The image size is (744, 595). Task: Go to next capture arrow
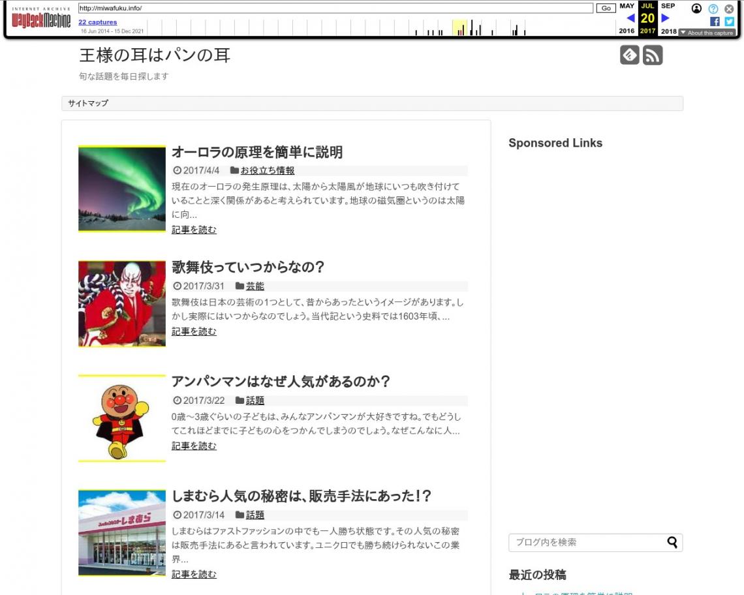point(665,18)
